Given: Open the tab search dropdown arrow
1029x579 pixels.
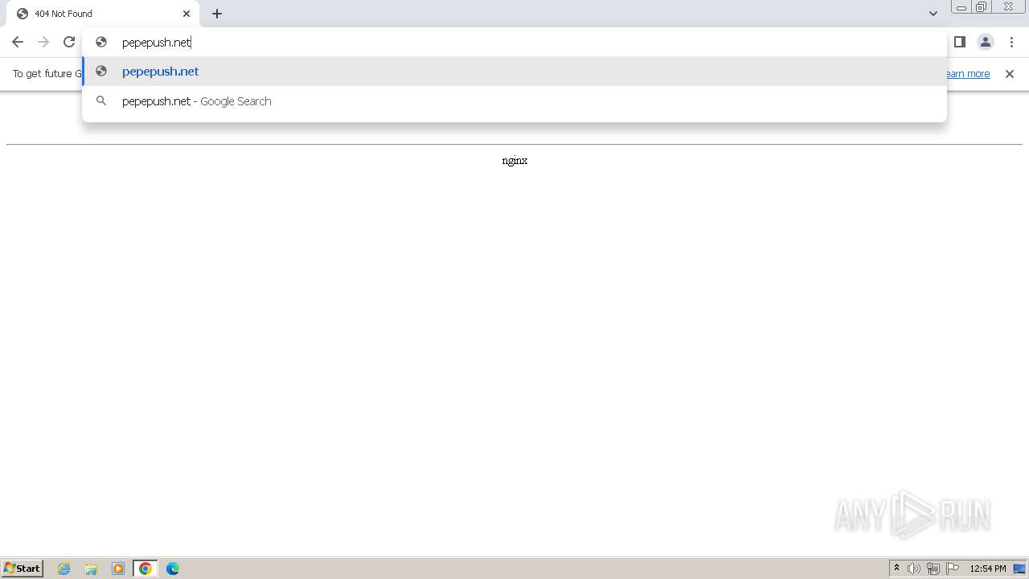Looking at the screenshot, I should [x=933, y=14].
